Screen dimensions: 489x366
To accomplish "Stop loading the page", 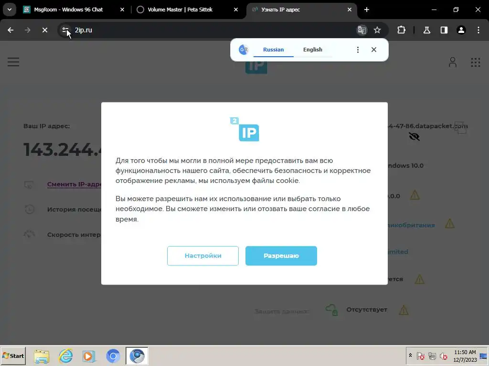I will click(45, 30).
